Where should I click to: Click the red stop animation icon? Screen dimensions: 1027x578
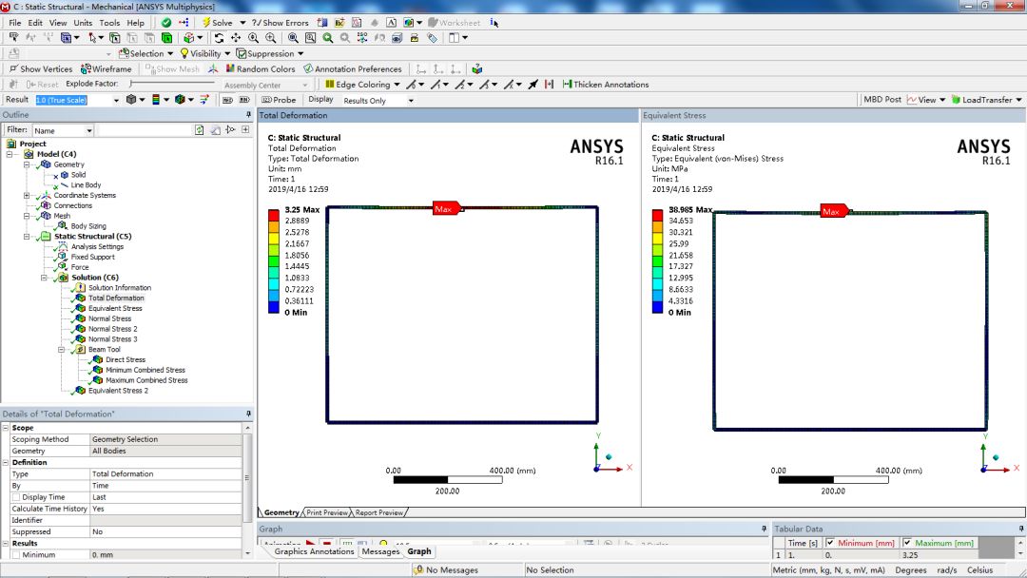(x=326, y=544)
